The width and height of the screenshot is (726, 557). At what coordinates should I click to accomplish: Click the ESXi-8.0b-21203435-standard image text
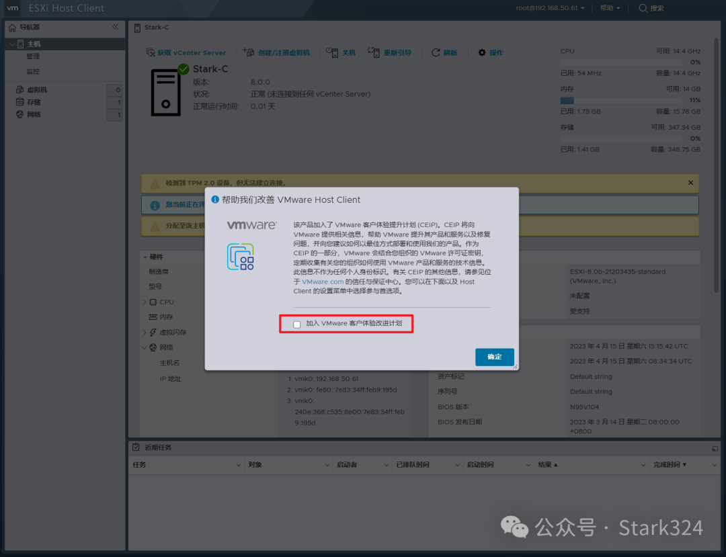tap(618, 271)
